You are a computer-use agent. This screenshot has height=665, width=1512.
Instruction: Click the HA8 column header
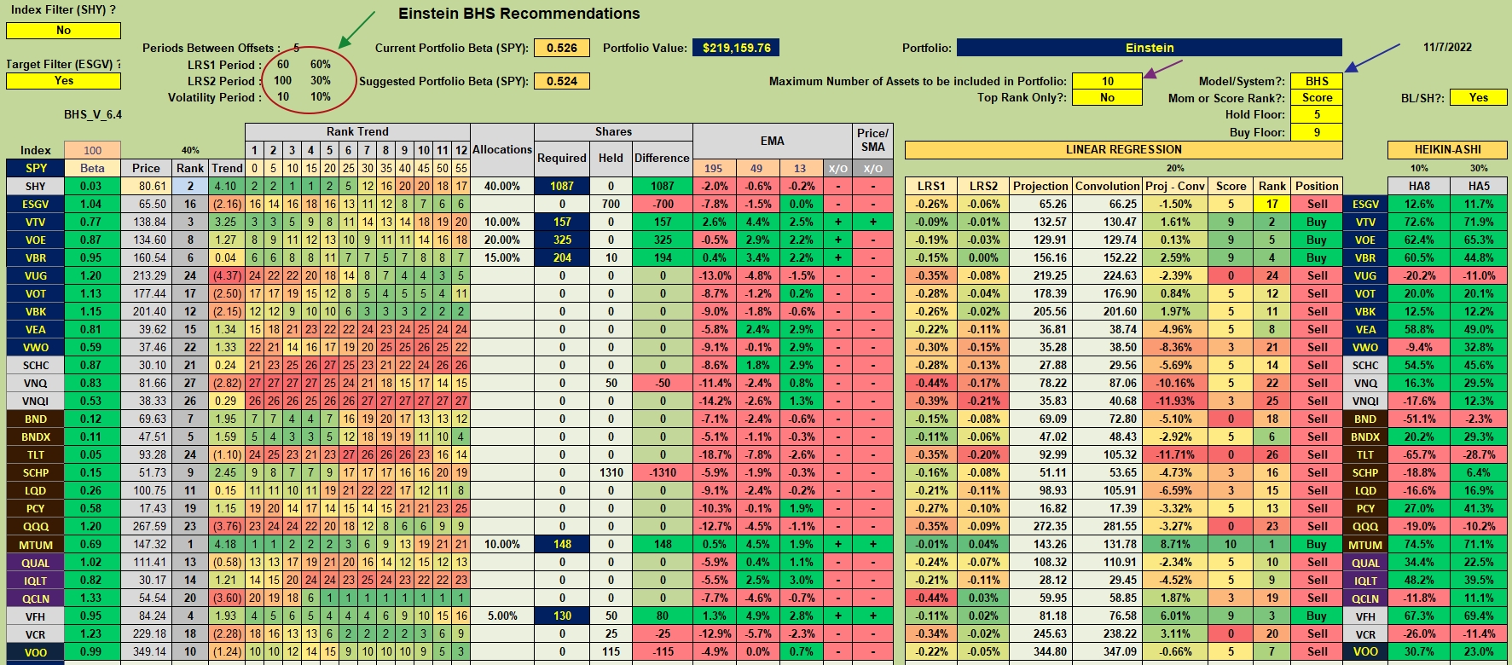click(1419, 186)
